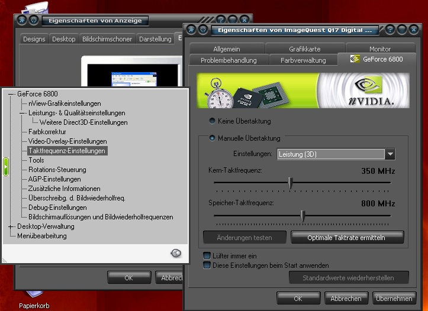Check Diese Einstellungen beim Start anwenden

[207, 265]
